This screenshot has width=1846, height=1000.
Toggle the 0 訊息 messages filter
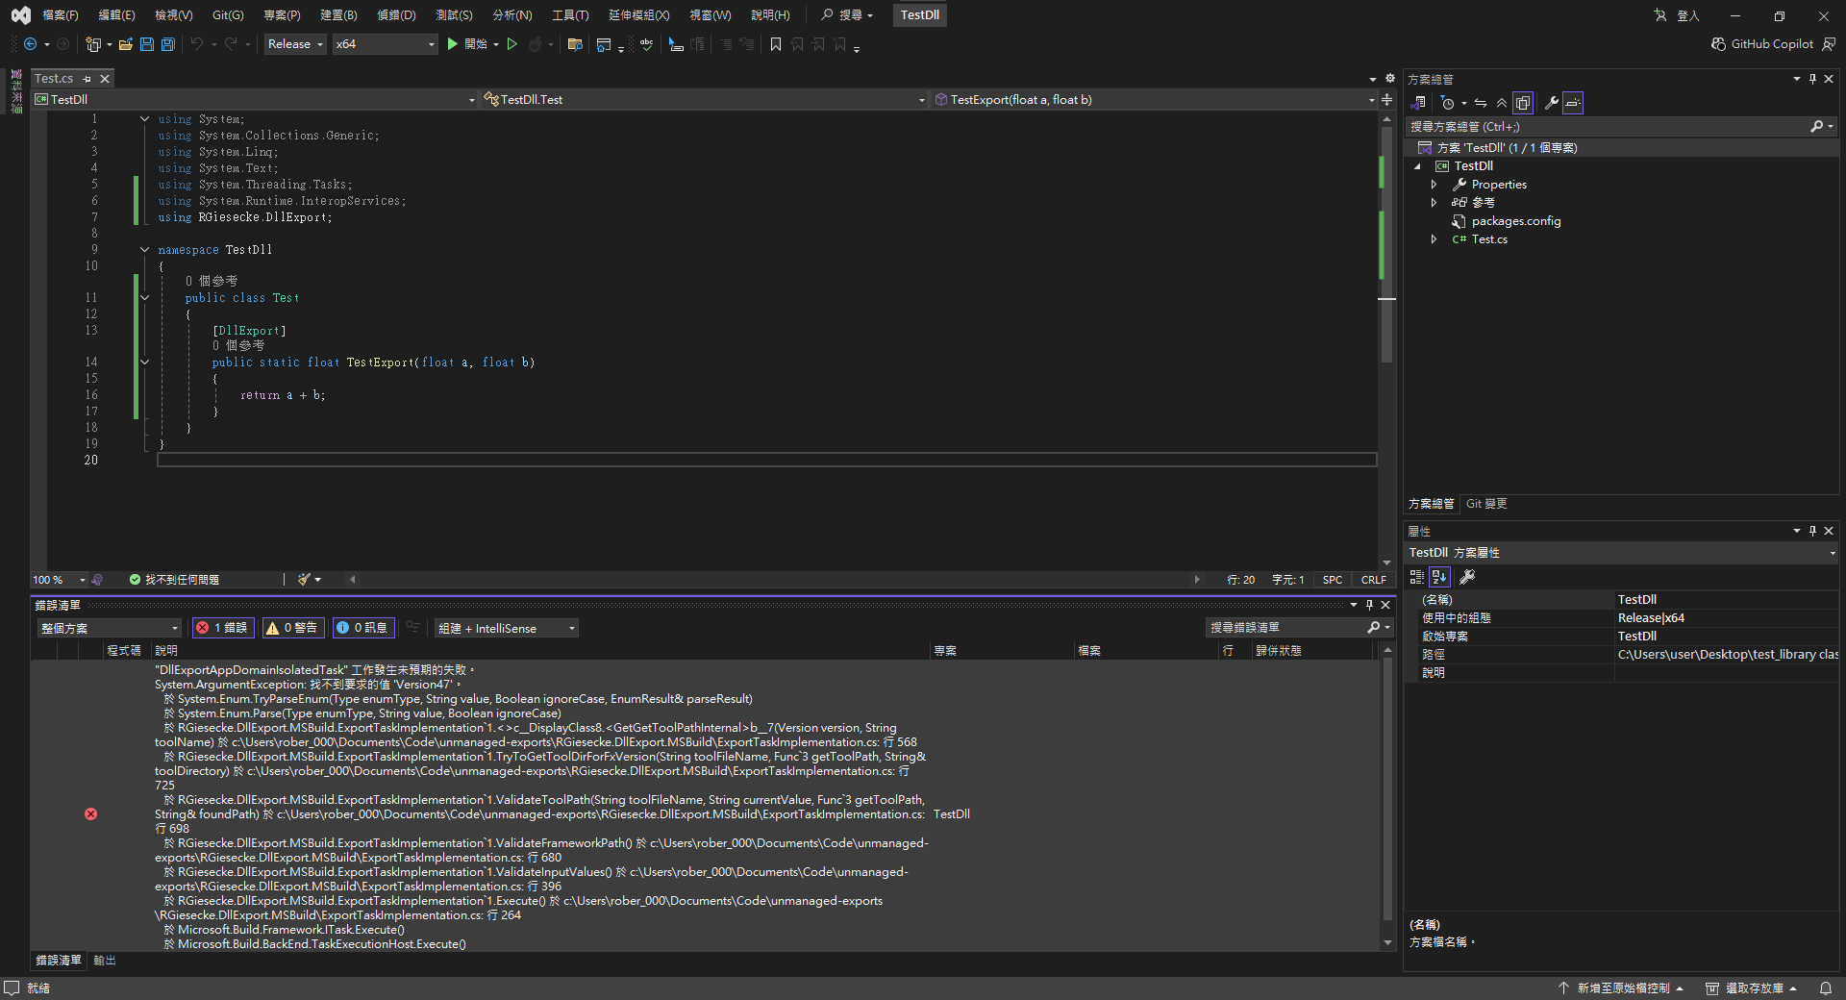362,628
